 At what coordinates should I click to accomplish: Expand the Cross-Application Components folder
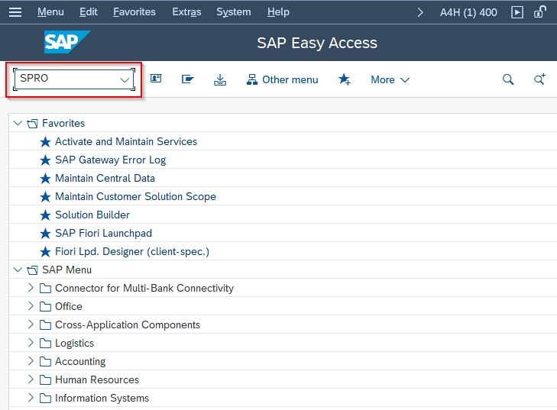pos(31,324)
